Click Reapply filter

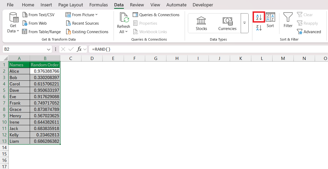[307, 23]
